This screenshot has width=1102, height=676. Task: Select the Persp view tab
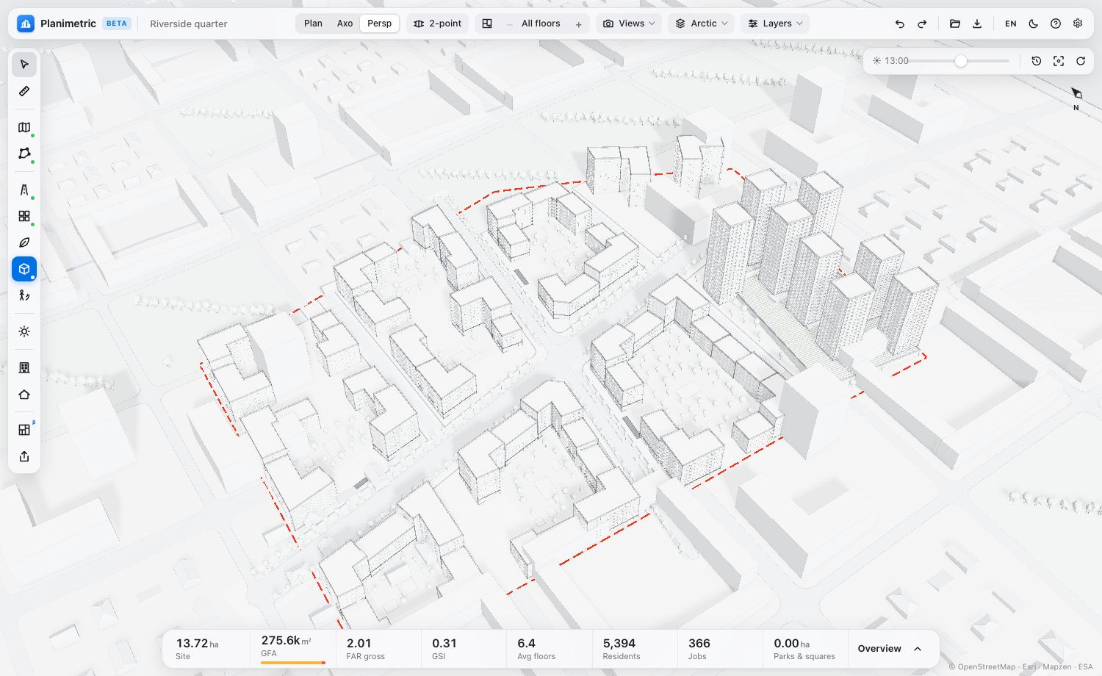pyautogui.click(x=379, y=24)
